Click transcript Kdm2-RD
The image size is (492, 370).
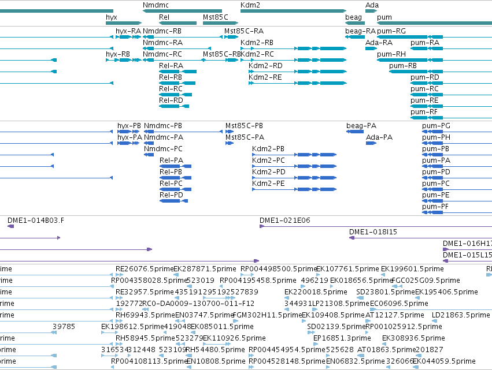point(265,66)
